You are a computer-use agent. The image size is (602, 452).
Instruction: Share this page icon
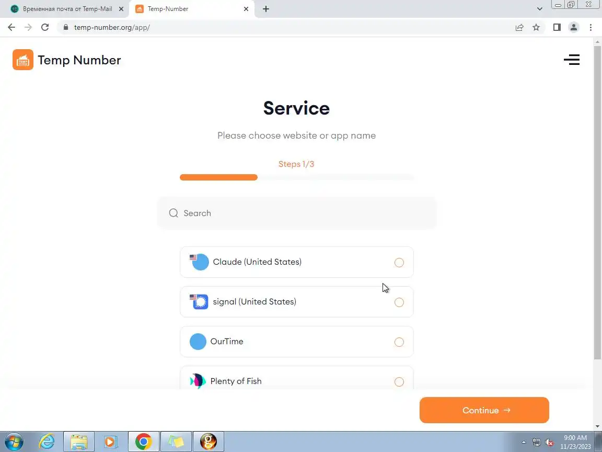point(519,27)
